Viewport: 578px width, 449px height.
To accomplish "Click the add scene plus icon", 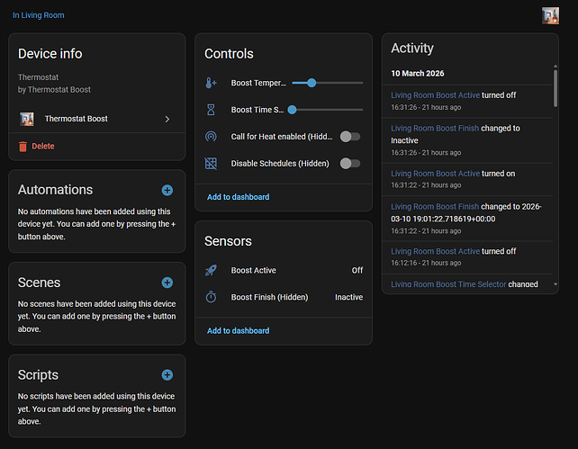I will pyautogui.click(x=167, y=283).
